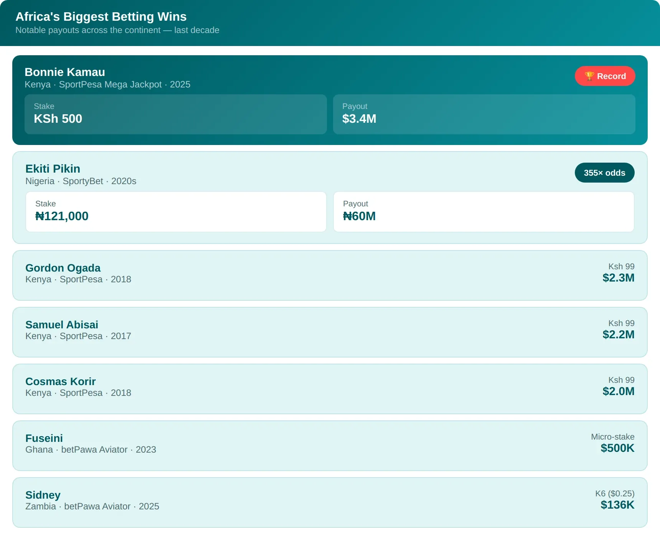Select Sidney's $136K payout
The image size is (660, 537).
pyautogui.click(x=617, y=505)
